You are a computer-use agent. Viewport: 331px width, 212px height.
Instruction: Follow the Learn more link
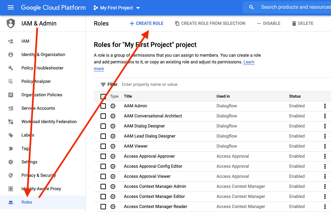(249, 62)
